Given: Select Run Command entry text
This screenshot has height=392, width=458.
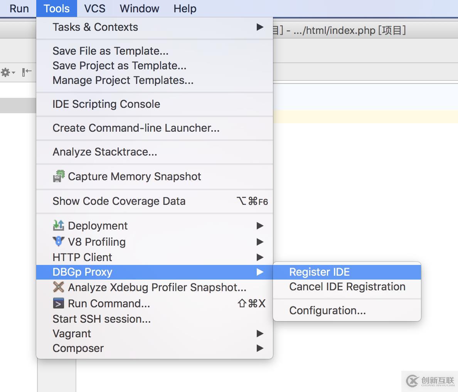Looking at the screenshot, I should click(x=109, y=303).
